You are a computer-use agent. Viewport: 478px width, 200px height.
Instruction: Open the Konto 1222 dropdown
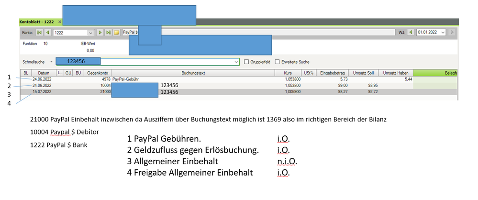[x=90, y=33]
